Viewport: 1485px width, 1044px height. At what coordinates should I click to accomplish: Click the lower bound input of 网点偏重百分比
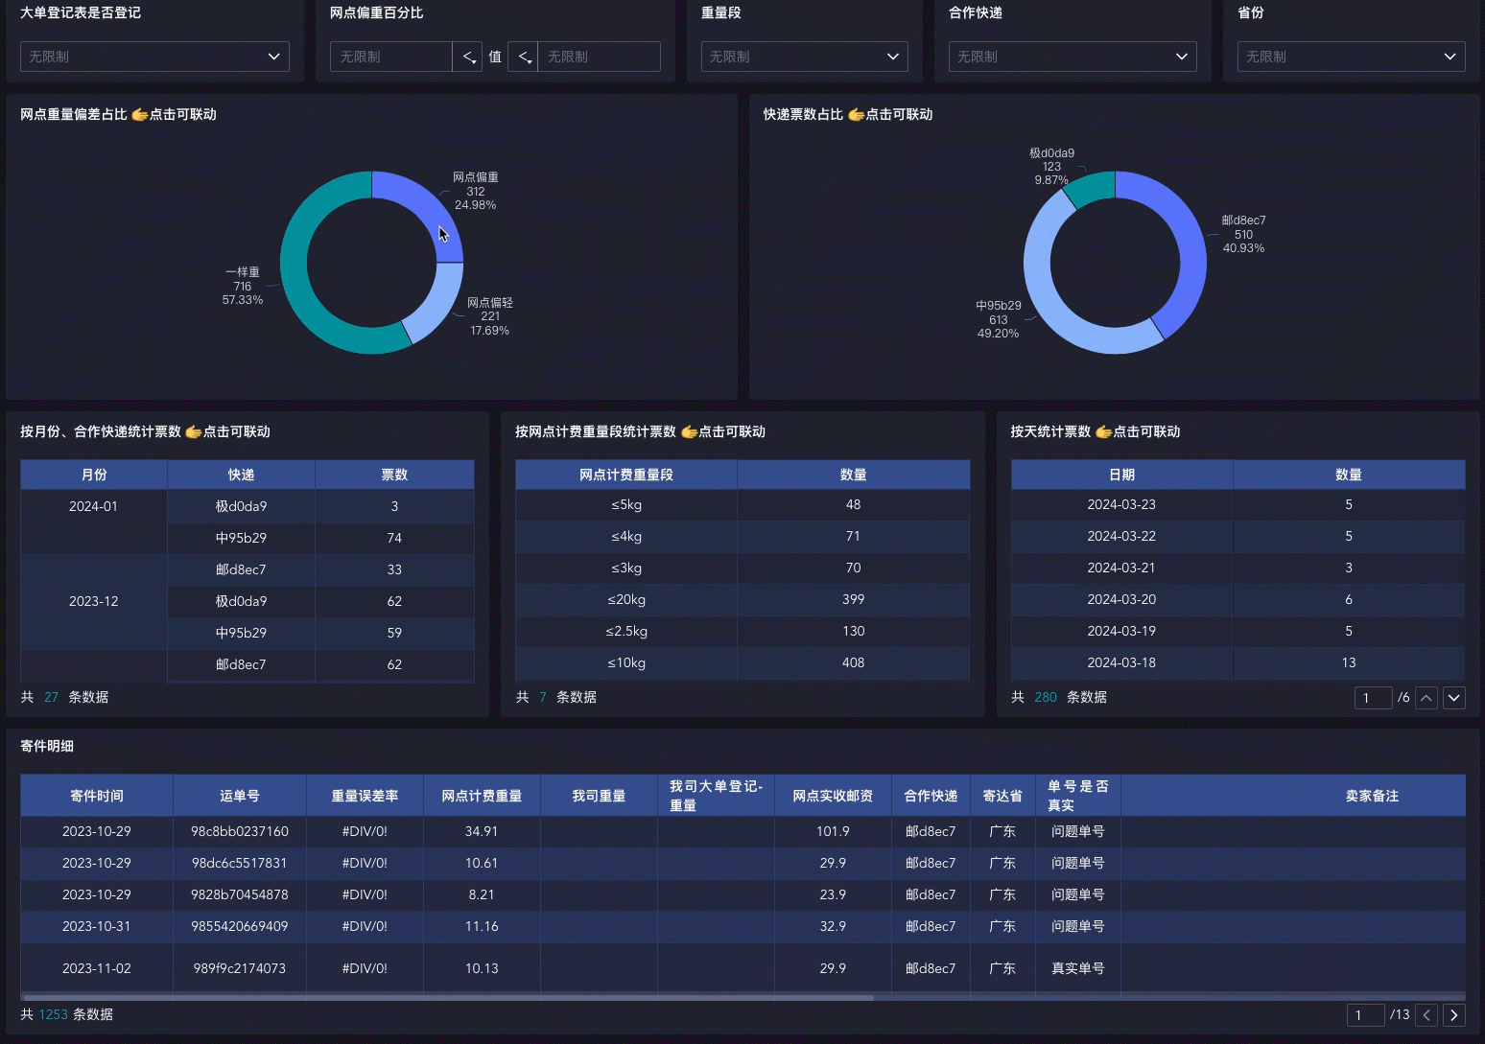tap(391, 57)
